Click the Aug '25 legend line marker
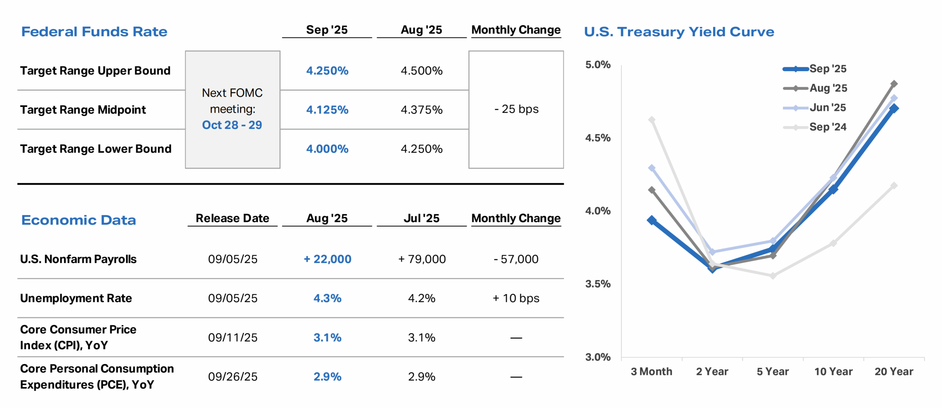Image resolution: width=942 pixels, height=408 pixels. point(796,88)
